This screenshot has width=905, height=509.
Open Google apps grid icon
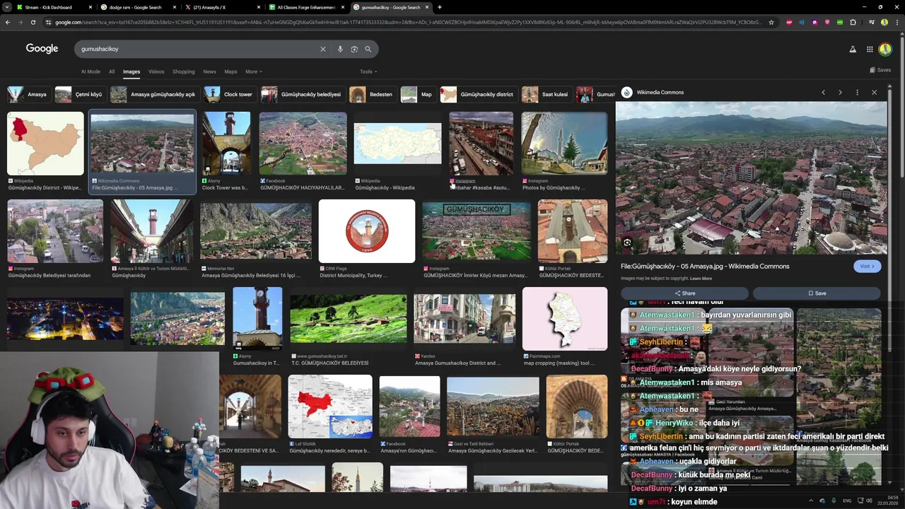click(870, 49)
